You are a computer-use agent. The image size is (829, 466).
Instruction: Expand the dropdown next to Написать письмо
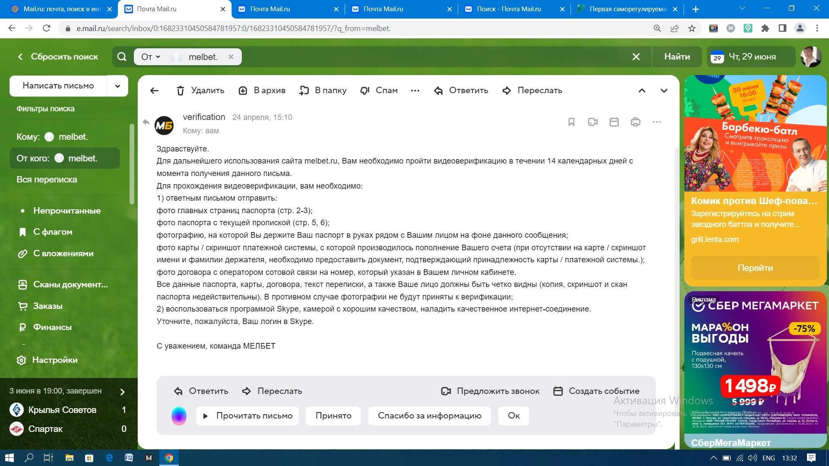117,86
